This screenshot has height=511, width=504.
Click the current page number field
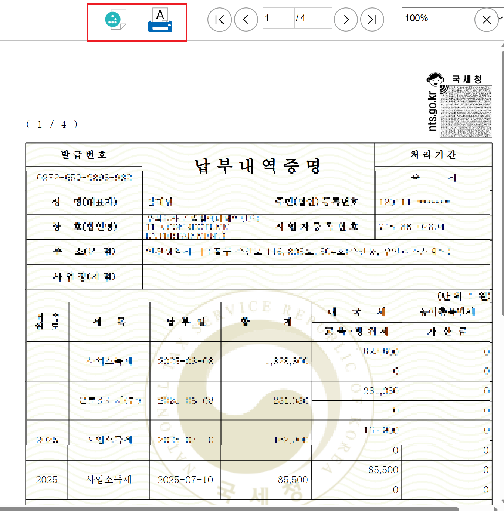(x=279, y=18)
